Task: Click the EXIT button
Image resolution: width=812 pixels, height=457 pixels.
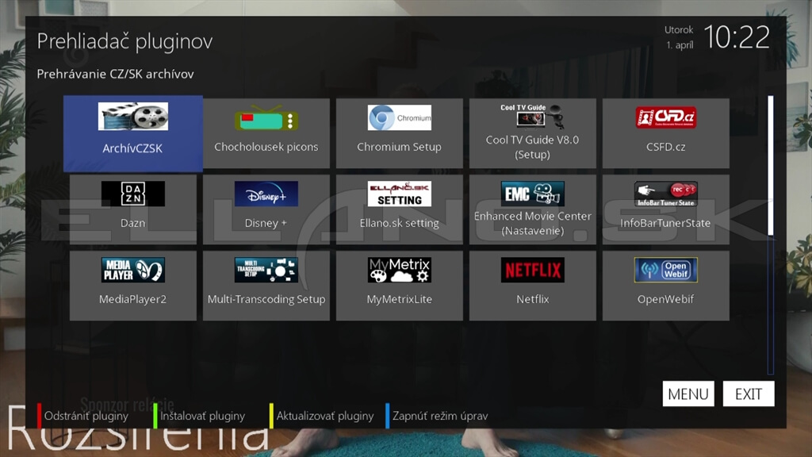Action: tap(748, 394)
